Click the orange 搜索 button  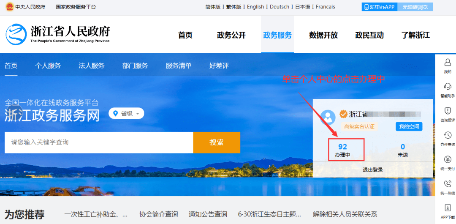tap(217, 142)
